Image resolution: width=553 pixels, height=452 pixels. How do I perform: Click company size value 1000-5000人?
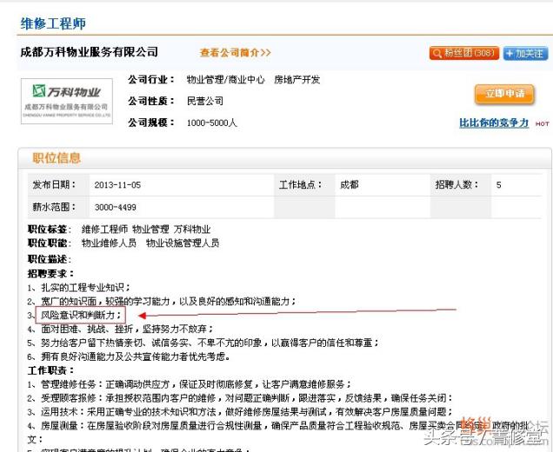(x=211, y=123)
